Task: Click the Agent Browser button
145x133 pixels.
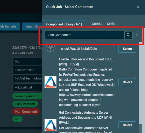Action: pos(32,26)
